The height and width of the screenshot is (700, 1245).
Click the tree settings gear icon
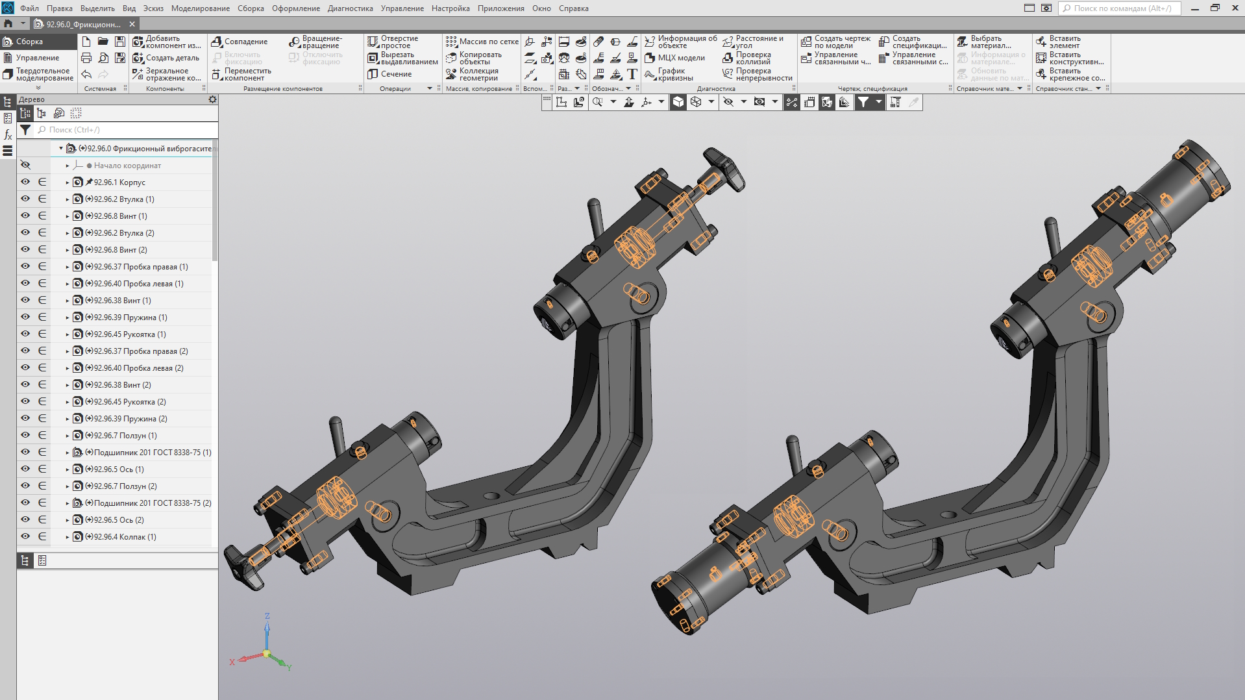[212, 99]
